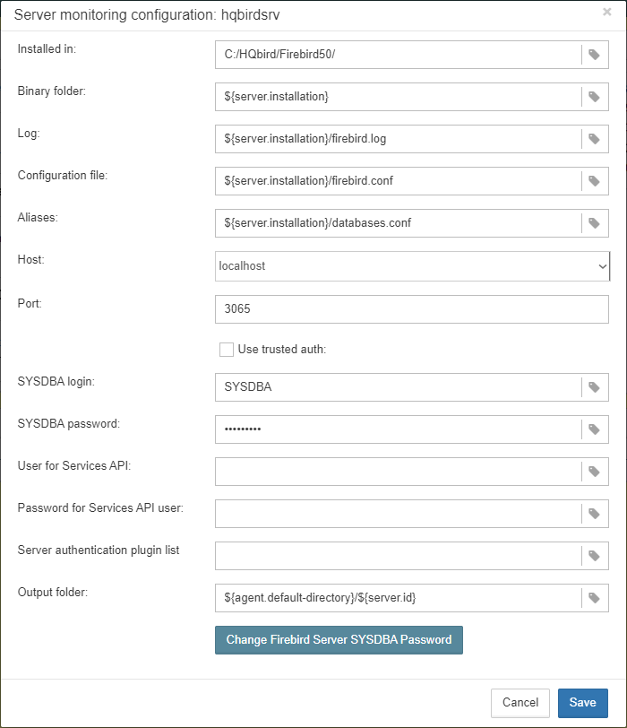Click the tag icon for Log path
Screen dimensions: 627x728
[x=594, y=139]
